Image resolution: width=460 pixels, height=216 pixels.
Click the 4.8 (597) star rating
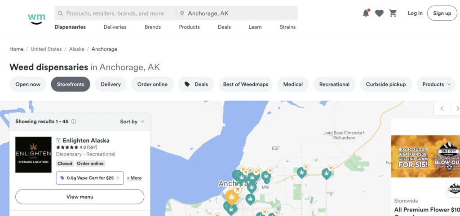pyautogui.click(x=76, y=147)
